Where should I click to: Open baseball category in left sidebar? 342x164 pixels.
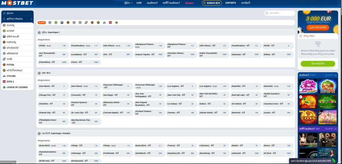tap(17, 54)
